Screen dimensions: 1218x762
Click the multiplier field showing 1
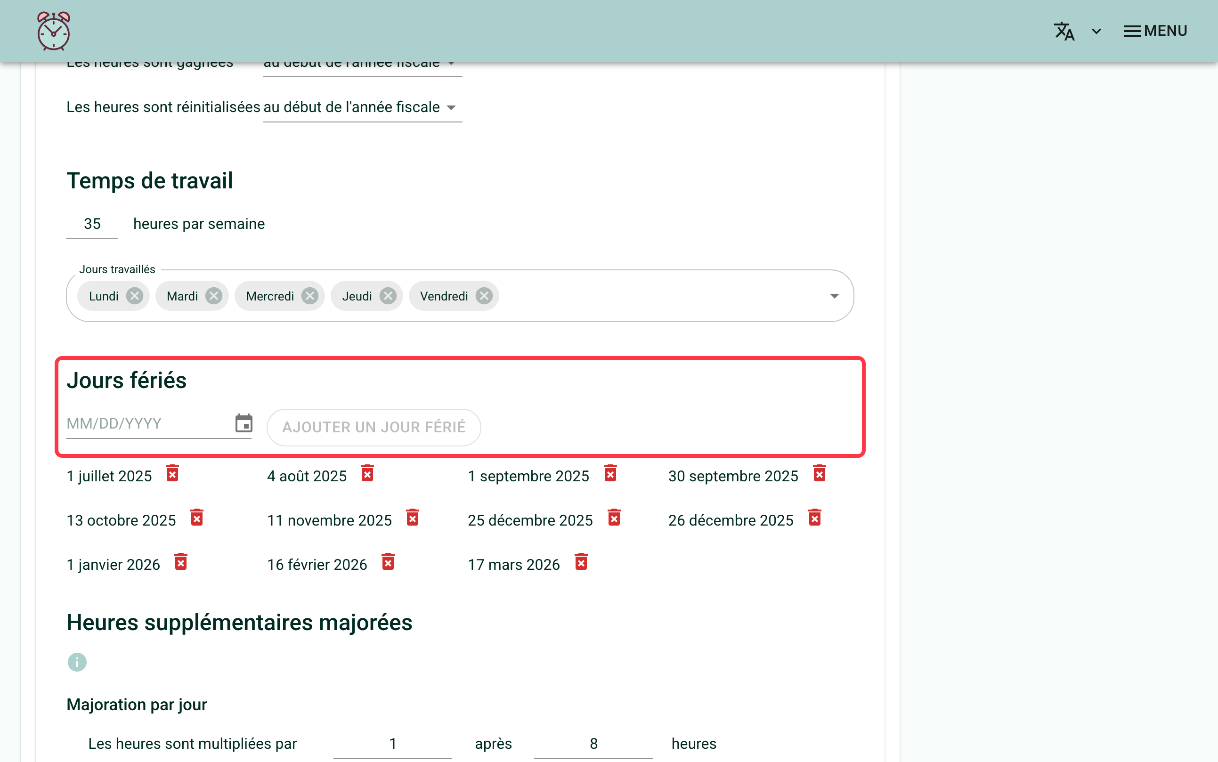pos(392,744)
